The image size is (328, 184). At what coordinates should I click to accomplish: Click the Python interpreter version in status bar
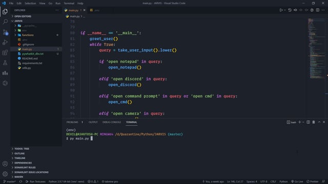(66, 181)
